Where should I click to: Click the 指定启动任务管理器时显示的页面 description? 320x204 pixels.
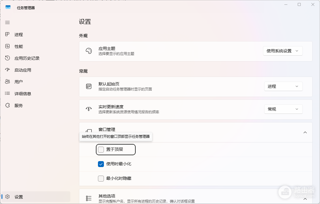(125, 89)
